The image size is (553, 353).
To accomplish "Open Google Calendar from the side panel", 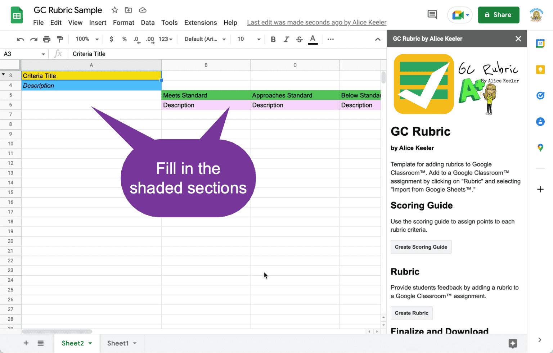I will pyautogui.click(x=540, y=44).
